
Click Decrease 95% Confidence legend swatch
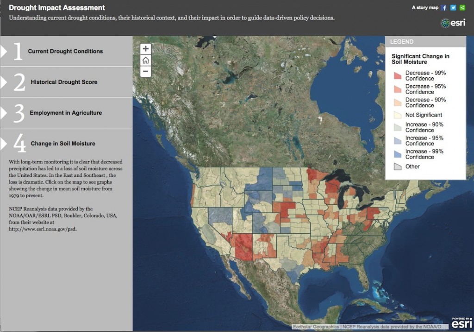tap(398, 89)
